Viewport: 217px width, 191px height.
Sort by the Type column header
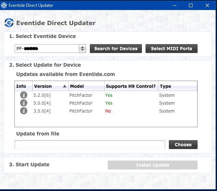[x=178, y=86]
